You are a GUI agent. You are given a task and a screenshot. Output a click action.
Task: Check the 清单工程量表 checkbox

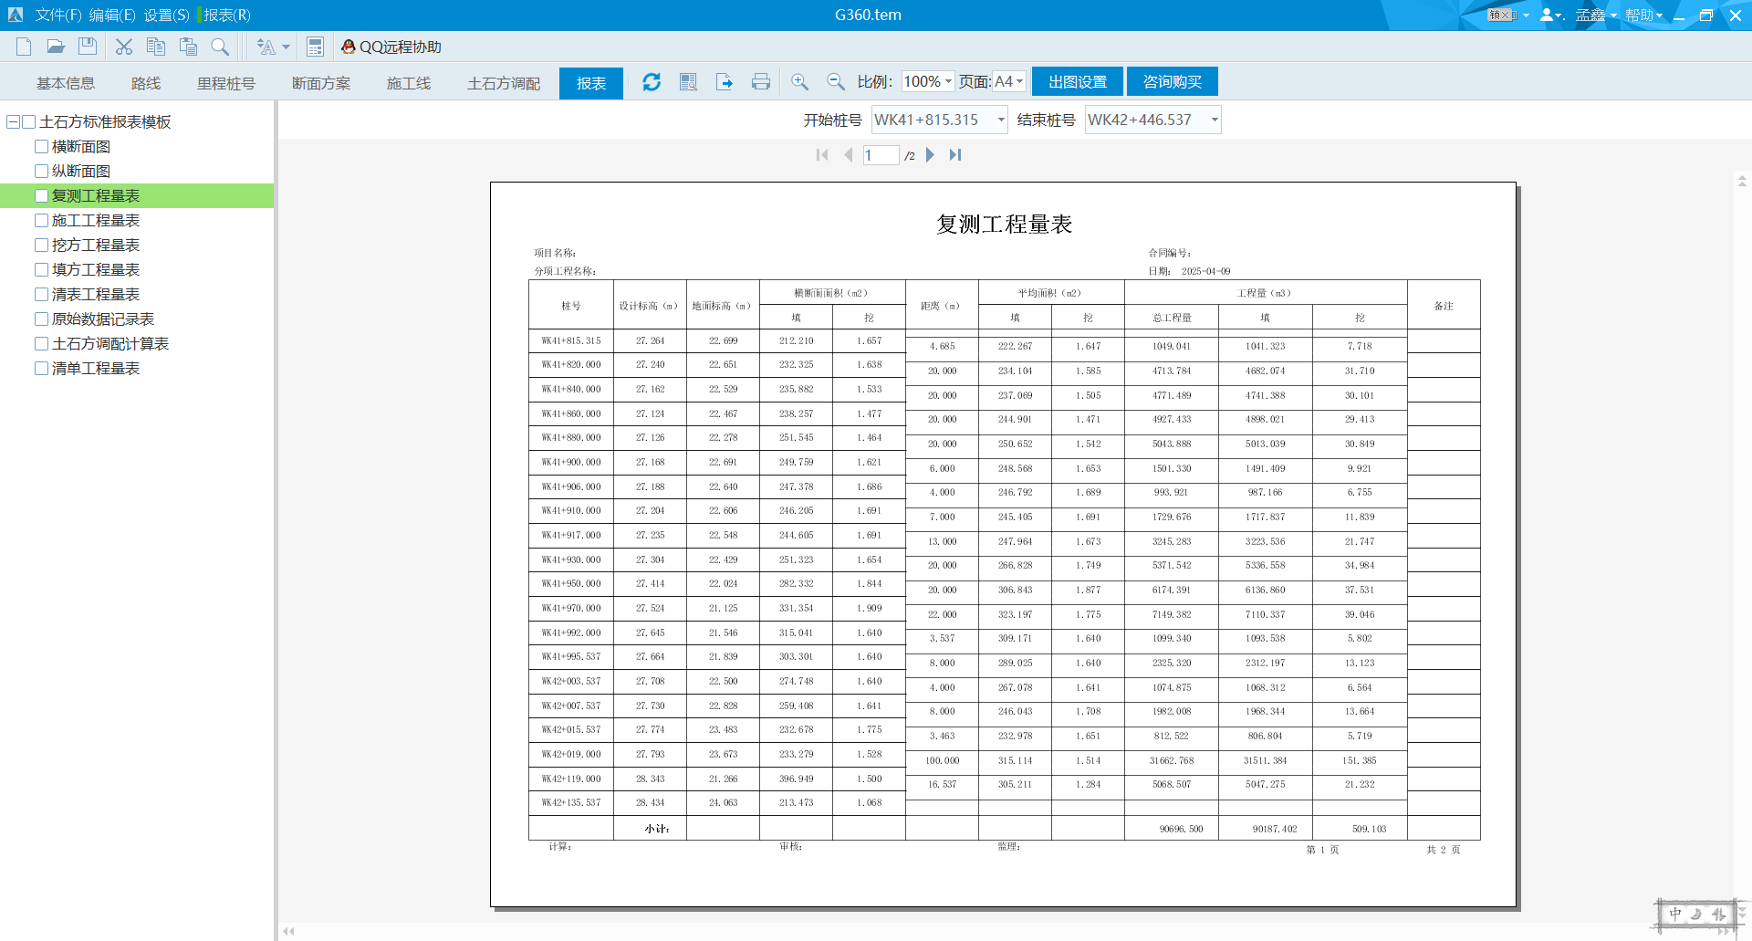(x=41, y=368)
